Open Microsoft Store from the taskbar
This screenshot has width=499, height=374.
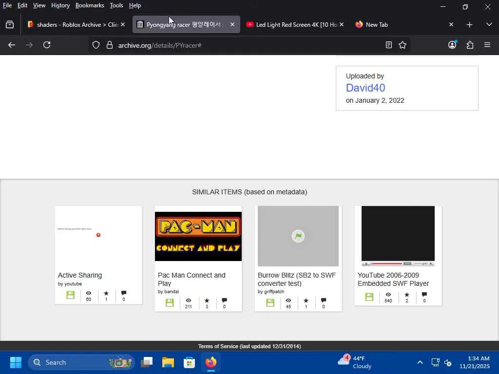point(190,362)
